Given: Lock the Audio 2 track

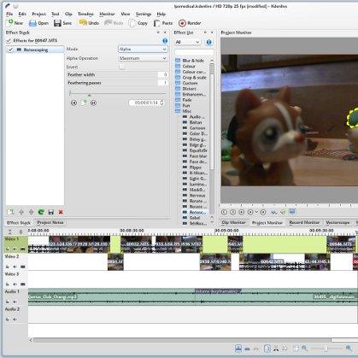Looking at the screenshot, I should [8, 320].
